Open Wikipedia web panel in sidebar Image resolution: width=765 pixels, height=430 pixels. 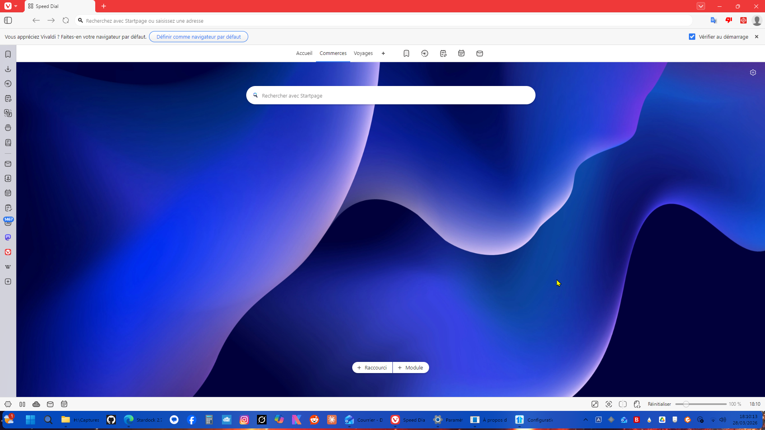[8, 267]
